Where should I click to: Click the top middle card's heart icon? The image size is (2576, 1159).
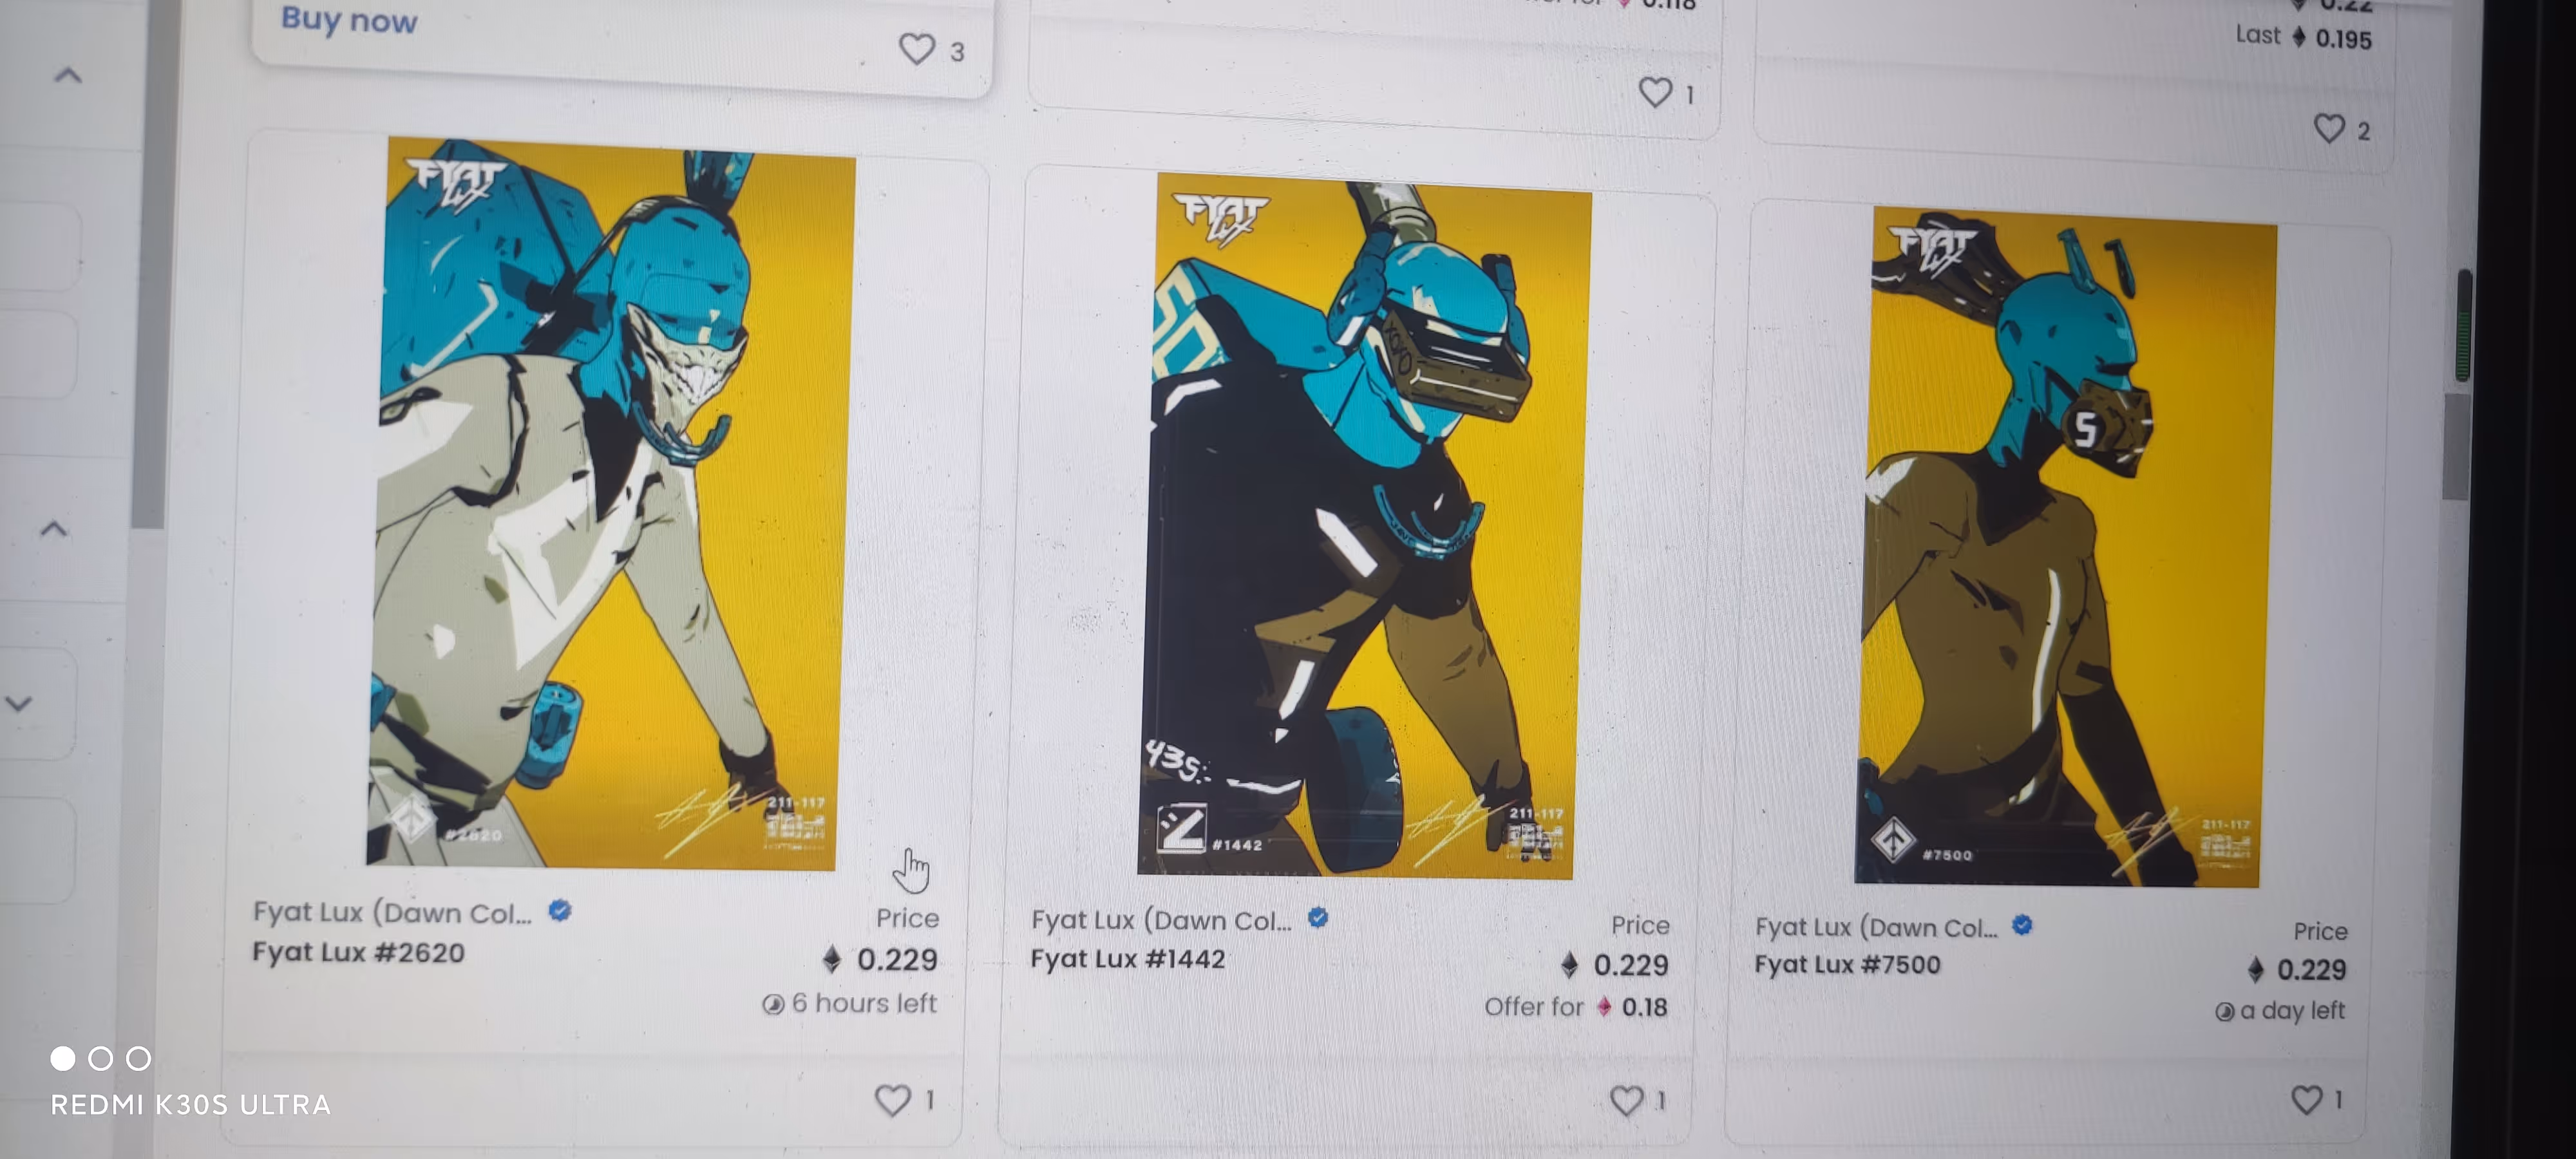1655,92
